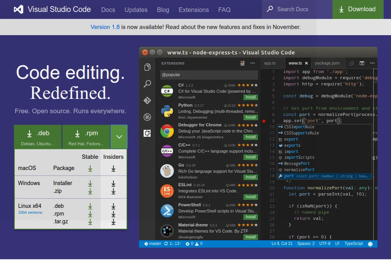391x260 pixels.
Task: Click the Search Docs input field
Action: [298, 9]
